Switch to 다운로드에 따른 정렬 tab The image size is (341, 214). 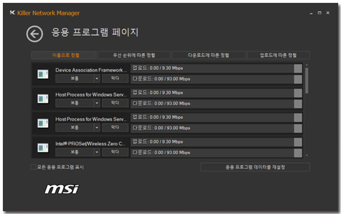tap(209, 55)
